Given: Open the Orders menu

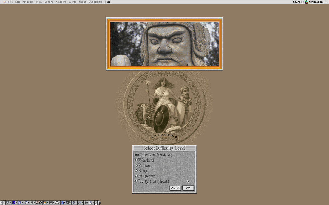Looking at the screenshot, I should pyautogui.click(x=49, y=2).
